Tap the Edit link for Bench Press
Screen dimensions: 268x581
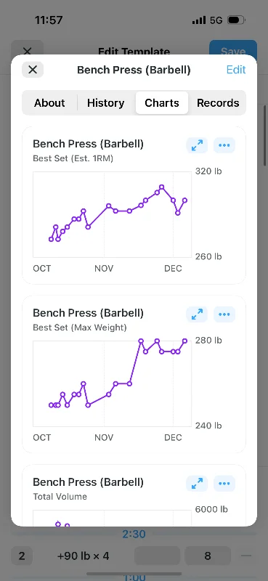236,70
